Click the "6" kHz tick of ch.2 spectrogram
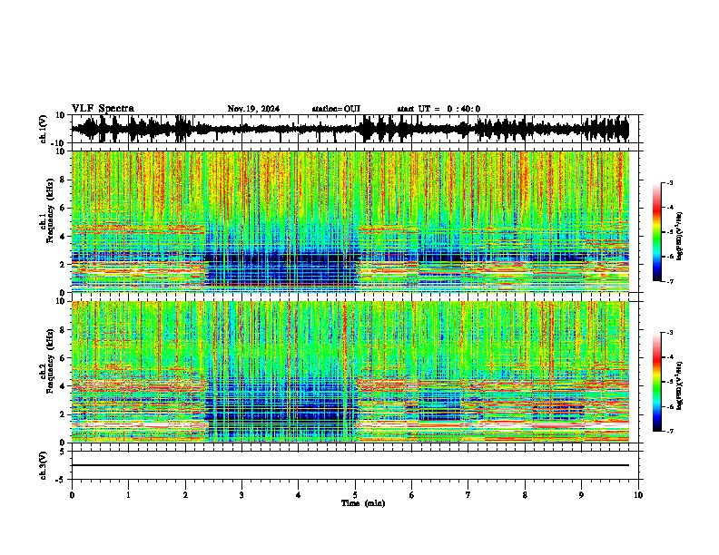The image size is (719, 555). (x=63, y=358)
